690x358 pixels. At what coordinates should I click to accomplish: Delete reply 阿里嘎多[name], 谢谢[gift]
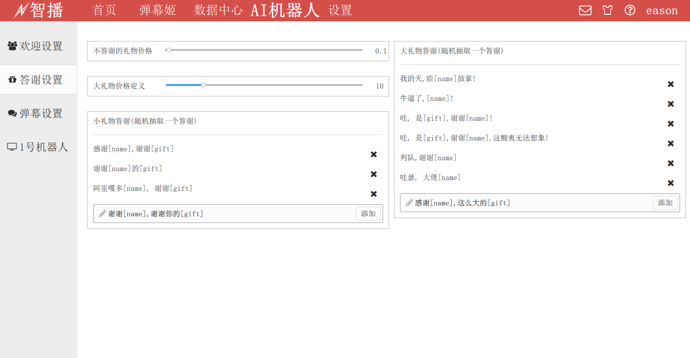(x=374, y=194)
